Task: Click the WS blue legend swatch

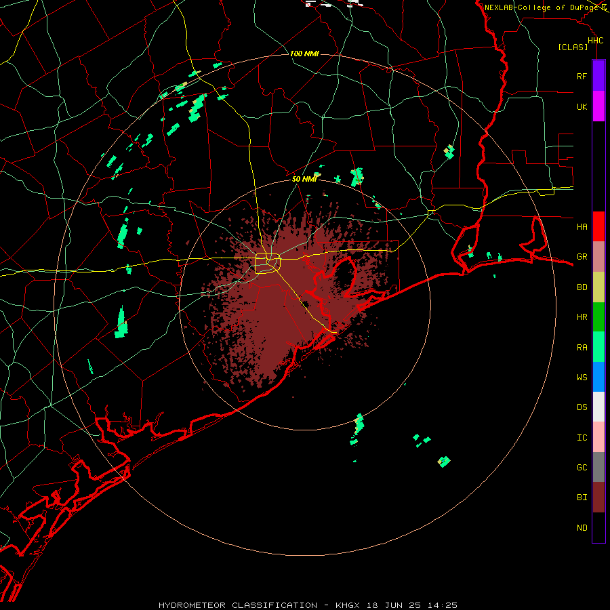Action: (598, 377)
